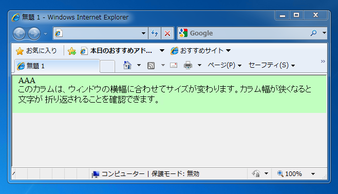Click inside the Google search field
338x194 pixels.
(249, 33)
